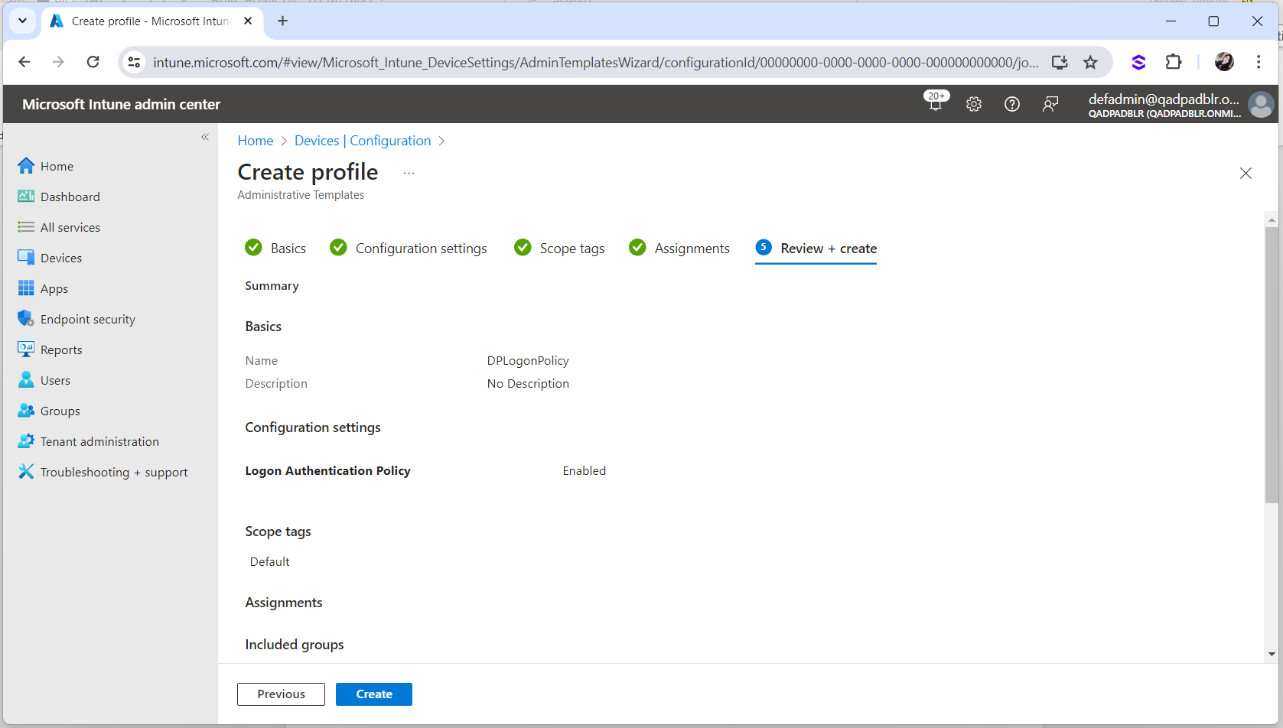Open the tab search dropdown arrow
Image resolution: width=1283 pixels, height=728 pixels.
point(22,21)
